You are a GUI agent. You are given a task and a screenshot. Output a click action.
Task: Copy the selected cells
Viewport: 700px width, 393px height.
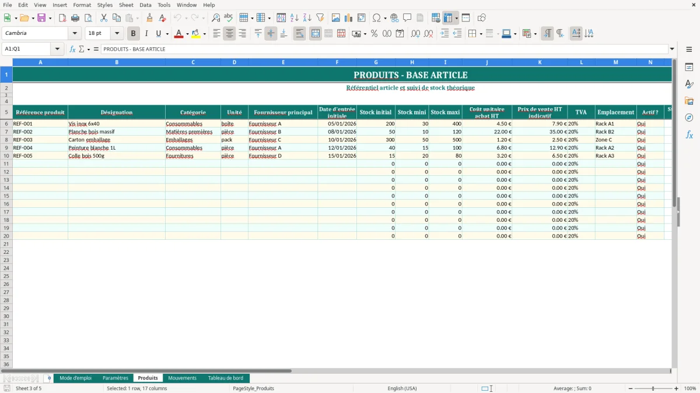117,18
